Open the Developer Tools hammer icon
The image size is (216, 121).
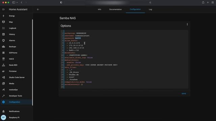click(x=3, y=96)
